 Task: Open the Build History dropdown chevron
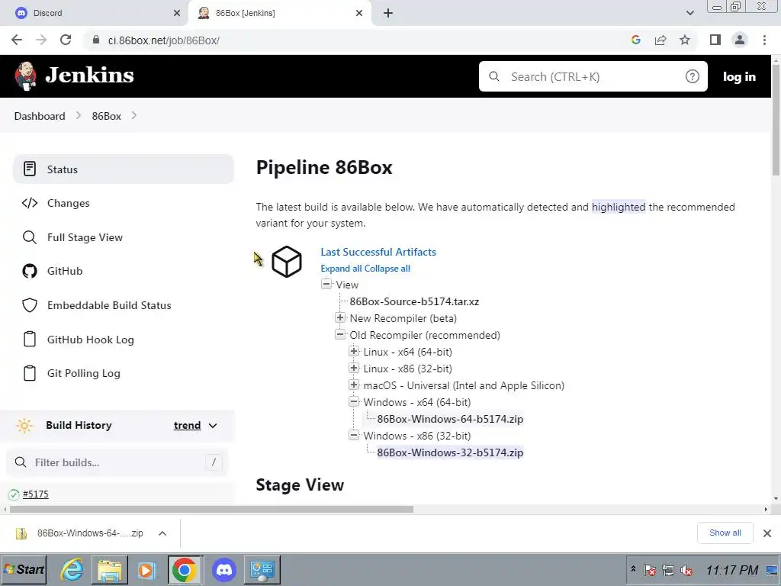[x=213, y=426]
